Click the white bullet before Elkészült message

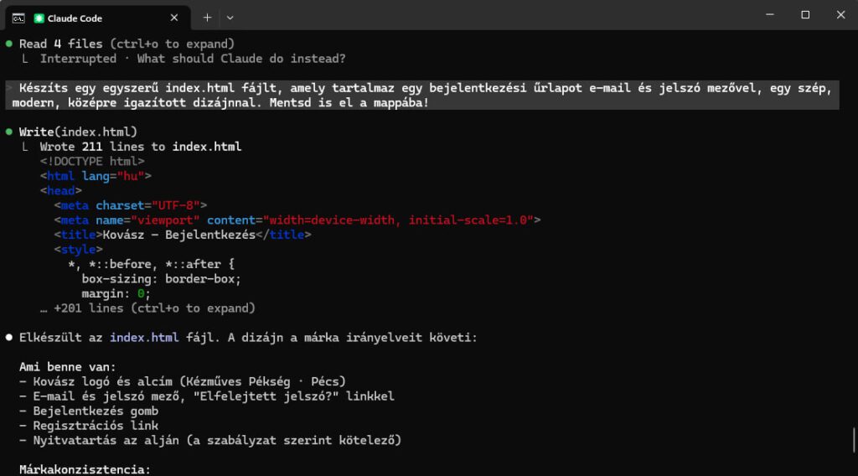click(x=9, y=338)
